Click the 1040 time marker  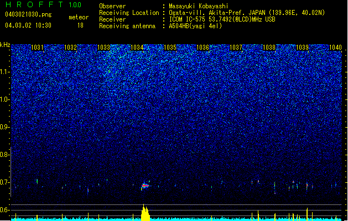[335, 48]
